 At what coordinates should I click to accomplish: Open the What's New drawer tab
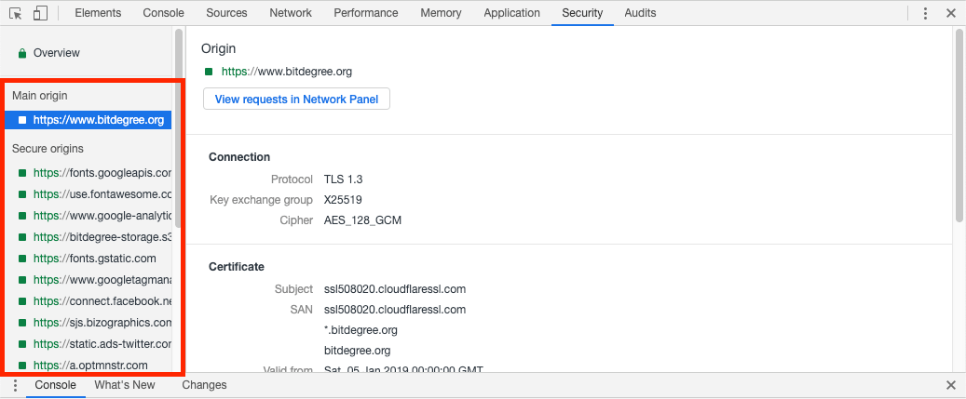click(125, 385)
